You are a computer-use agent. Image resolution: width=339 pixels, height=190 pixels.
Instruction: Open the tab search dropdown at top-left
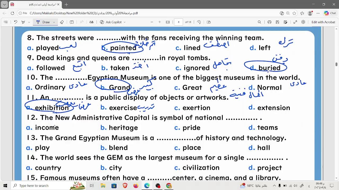coord(5,4)
